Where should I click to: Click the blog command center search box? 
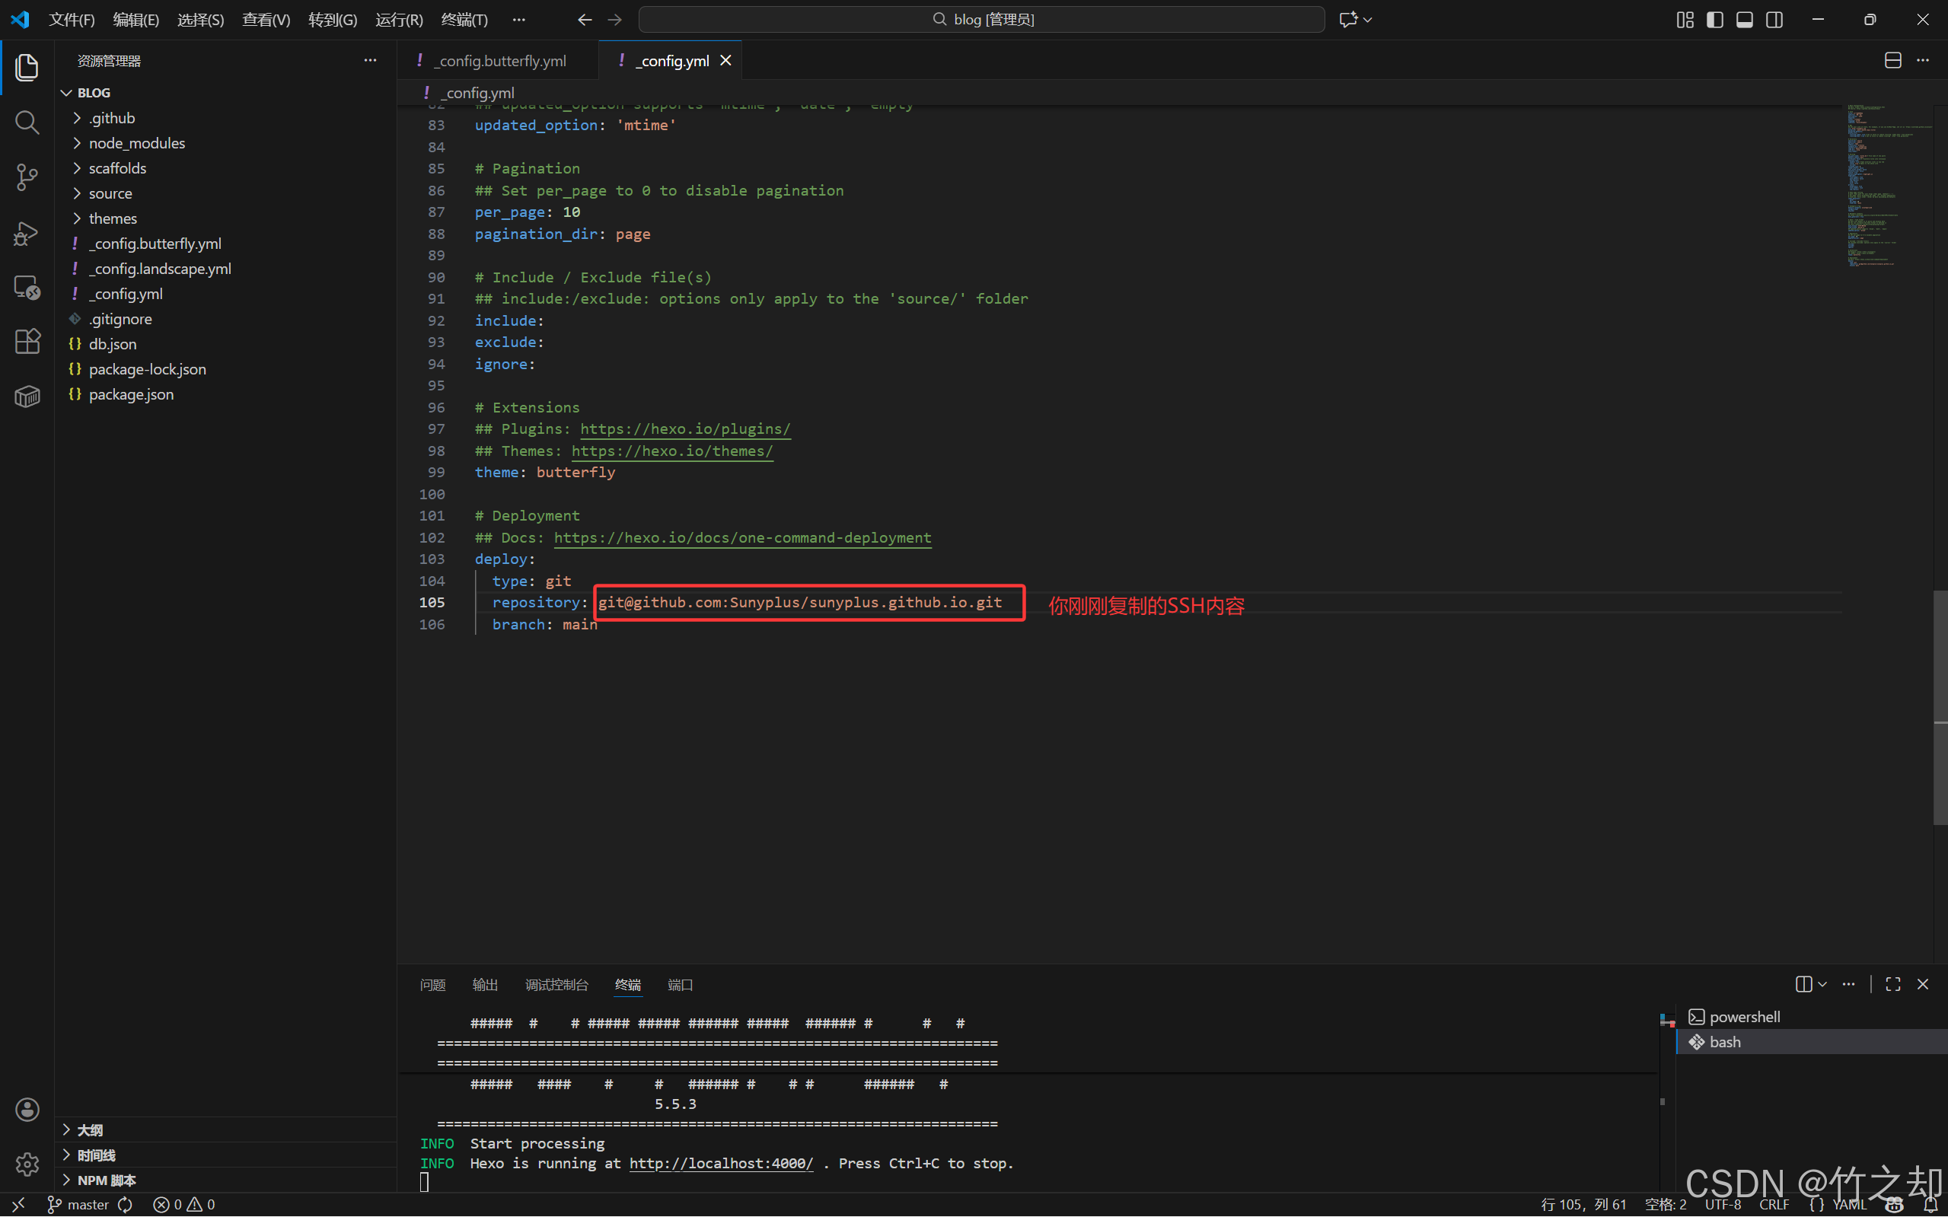pos(981,19)
